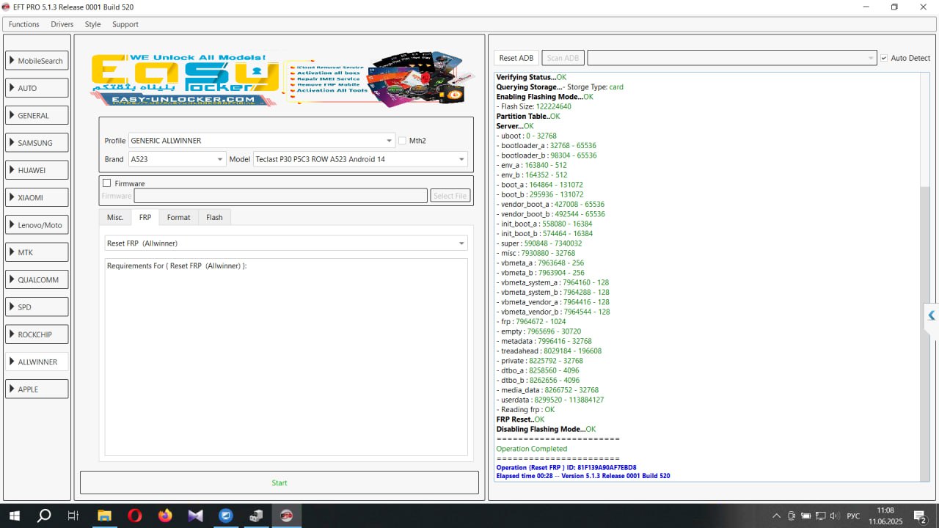Image resolution: width=939 pixels, height=528 pixels.
Task: Select the EFT PRO taskbar icon
Action: [287, 516]
